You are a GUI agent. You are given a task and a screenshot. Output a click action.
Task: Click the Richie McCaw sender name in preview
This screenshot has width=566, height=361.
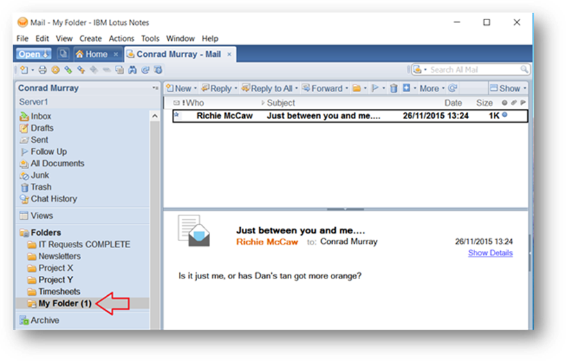(267, 242)
